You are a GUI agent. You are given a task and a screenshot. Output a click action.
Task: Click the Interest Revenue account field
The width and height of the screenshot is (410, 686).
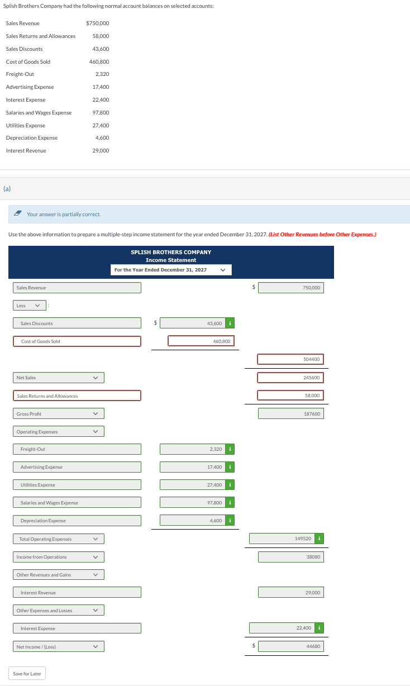tap(77, 592)
